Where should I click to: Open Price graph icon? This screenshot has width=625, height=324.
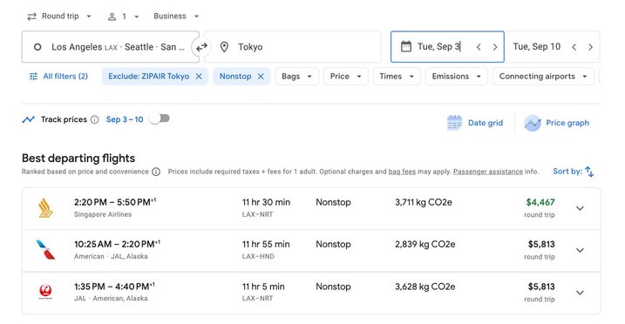(532, 123)
